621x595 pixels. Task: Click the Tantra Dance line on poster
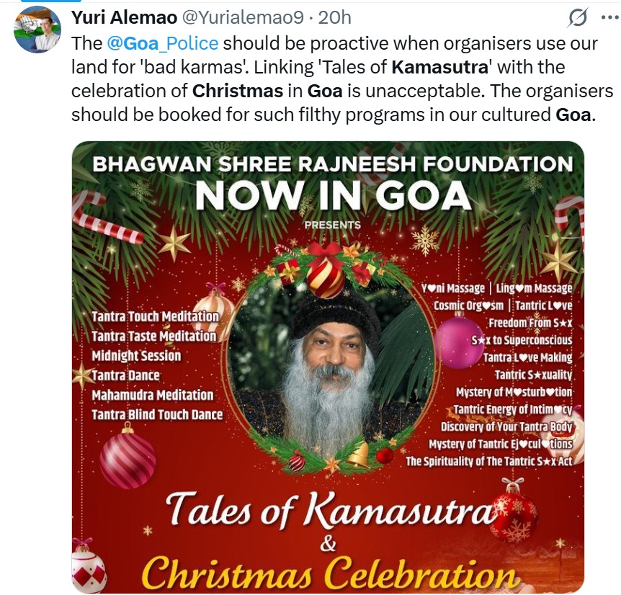tap(125, 375)
